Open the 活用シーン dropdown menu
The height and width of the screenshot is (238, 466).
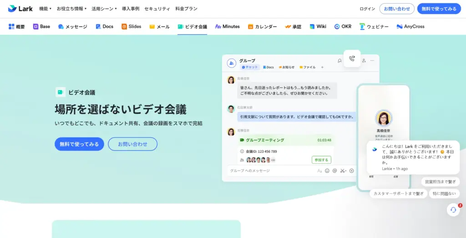[104, 9]
